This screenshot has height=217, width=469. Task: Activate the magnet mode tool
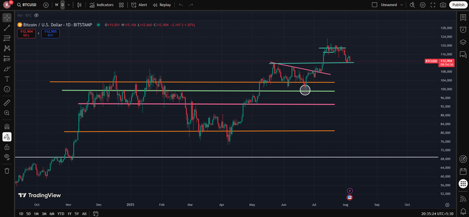click(x=7, y=126)
